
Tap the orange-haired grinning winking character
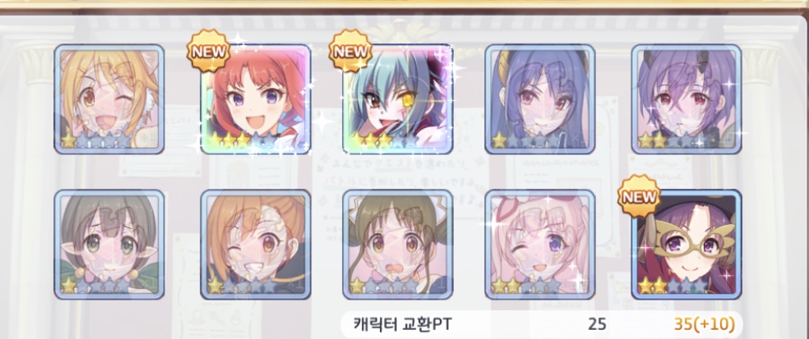(x=256, y=245)
